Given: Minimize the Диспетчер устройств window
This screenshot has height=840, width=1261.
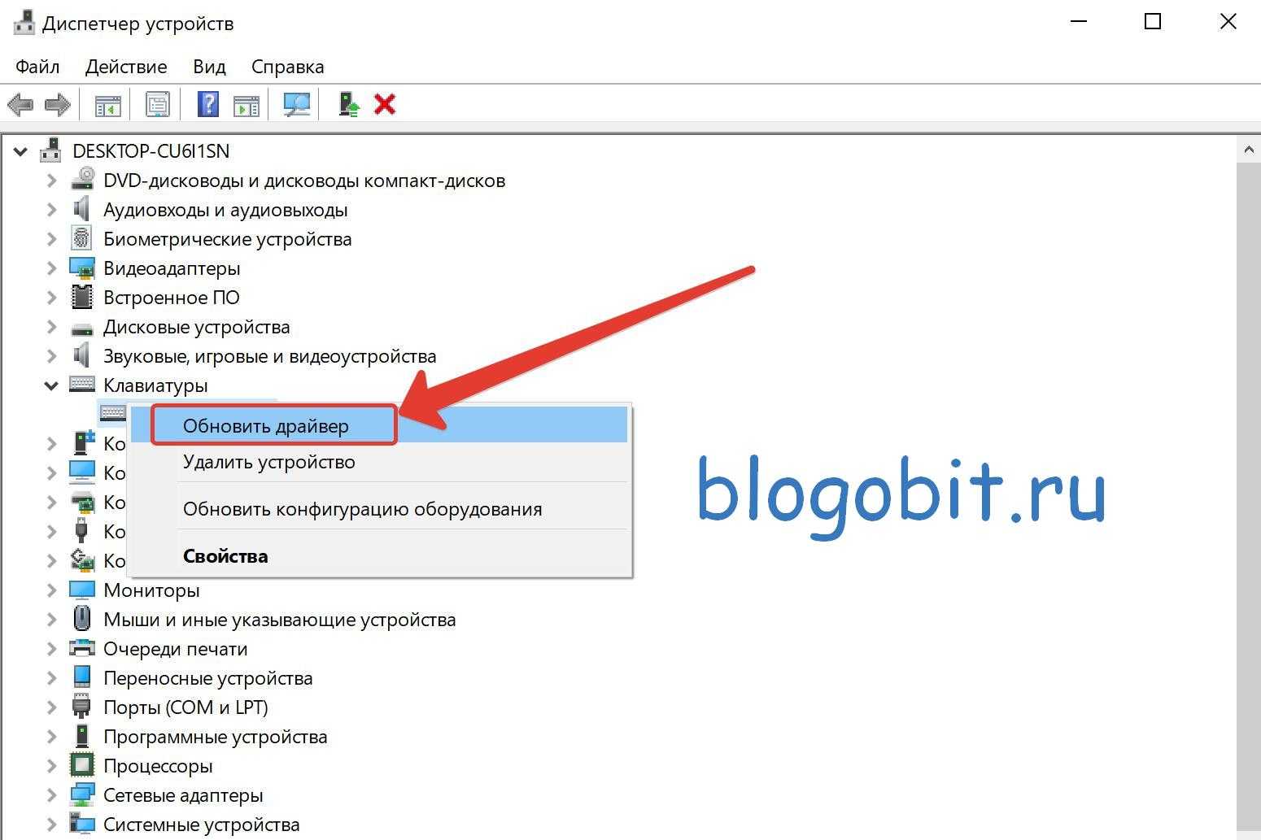Looking at the screenshot, I should pos(1080,22).
